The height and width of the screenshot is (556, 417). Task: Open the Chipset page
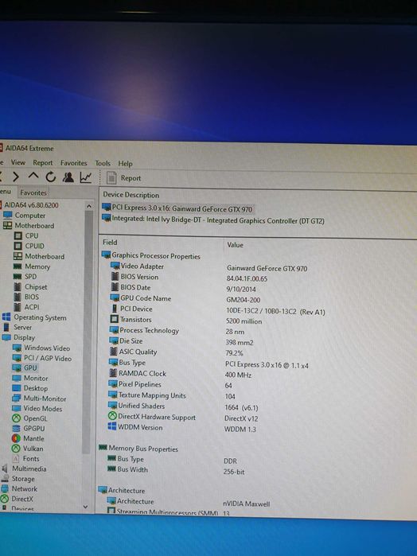tap(29, 286)
